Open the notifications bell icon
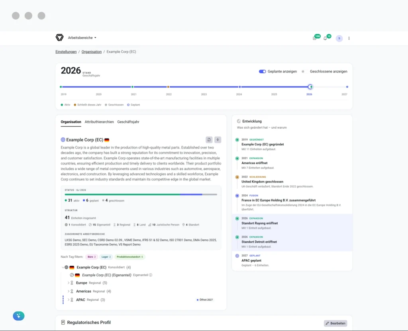Viewport: 408px width, 331px height. tap(325, 38)
